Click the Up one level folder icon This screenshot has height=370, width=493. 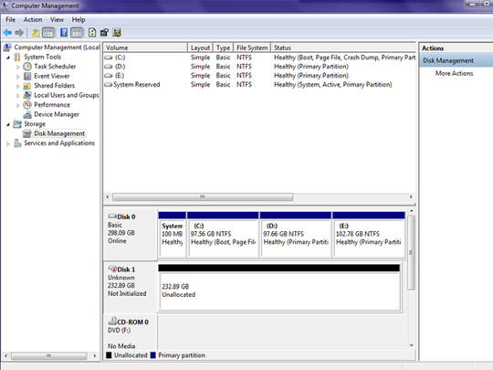[x=36, y=33]
